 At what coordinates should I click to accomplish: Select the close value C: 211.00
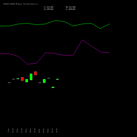click(x=48, y=7)
